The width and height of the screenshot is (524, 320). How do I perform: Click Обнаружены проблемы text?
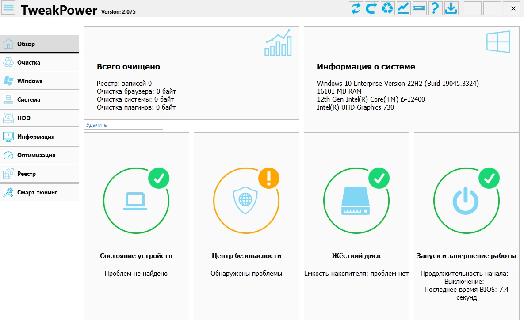coord(246,274)
